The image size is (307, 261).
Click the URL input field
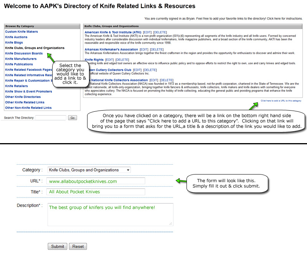coord(96,181)
